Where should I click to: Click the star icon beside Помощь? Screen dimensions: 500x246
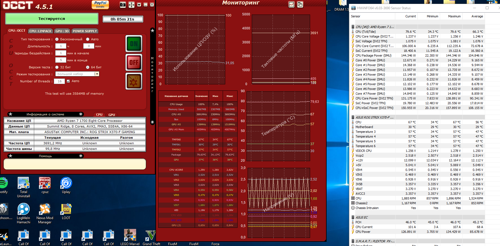[10, 156]
